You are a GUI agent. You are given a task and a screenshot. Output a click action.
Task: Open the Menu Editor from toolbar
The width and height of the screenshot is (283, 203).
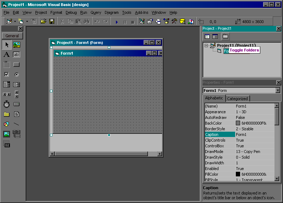point(34,22)
